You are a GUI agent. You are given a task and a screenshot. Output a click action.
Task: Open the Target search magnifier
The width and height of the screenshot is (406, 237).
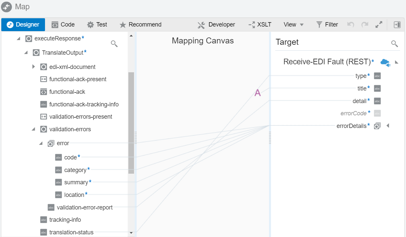394,43
